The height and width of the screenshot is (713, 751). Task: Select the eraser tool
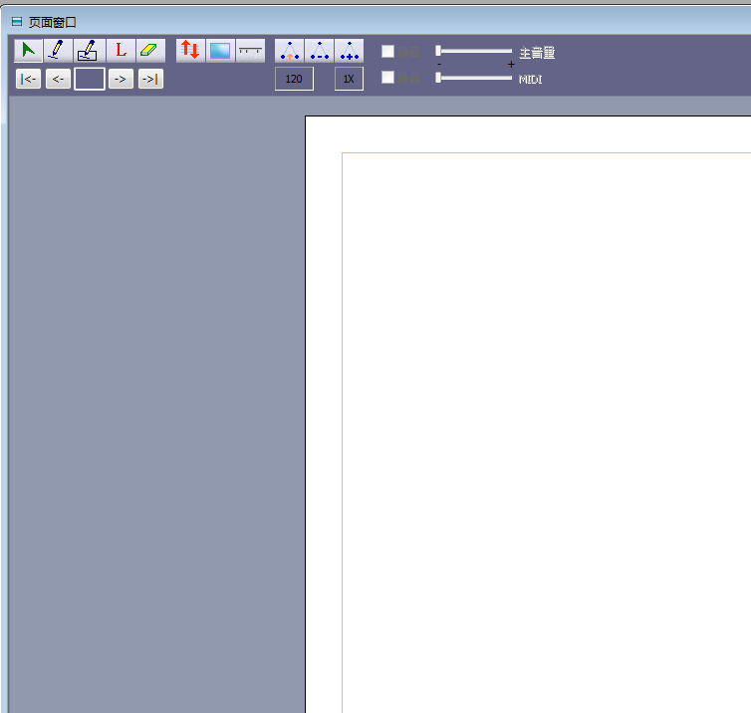150,50
